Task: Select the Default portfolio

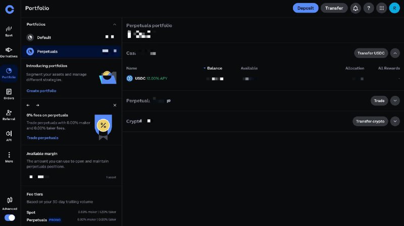Action: [44, 37]
